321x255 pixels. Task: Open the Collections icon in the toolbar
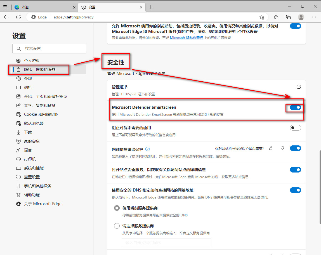(x=288, y=17)
